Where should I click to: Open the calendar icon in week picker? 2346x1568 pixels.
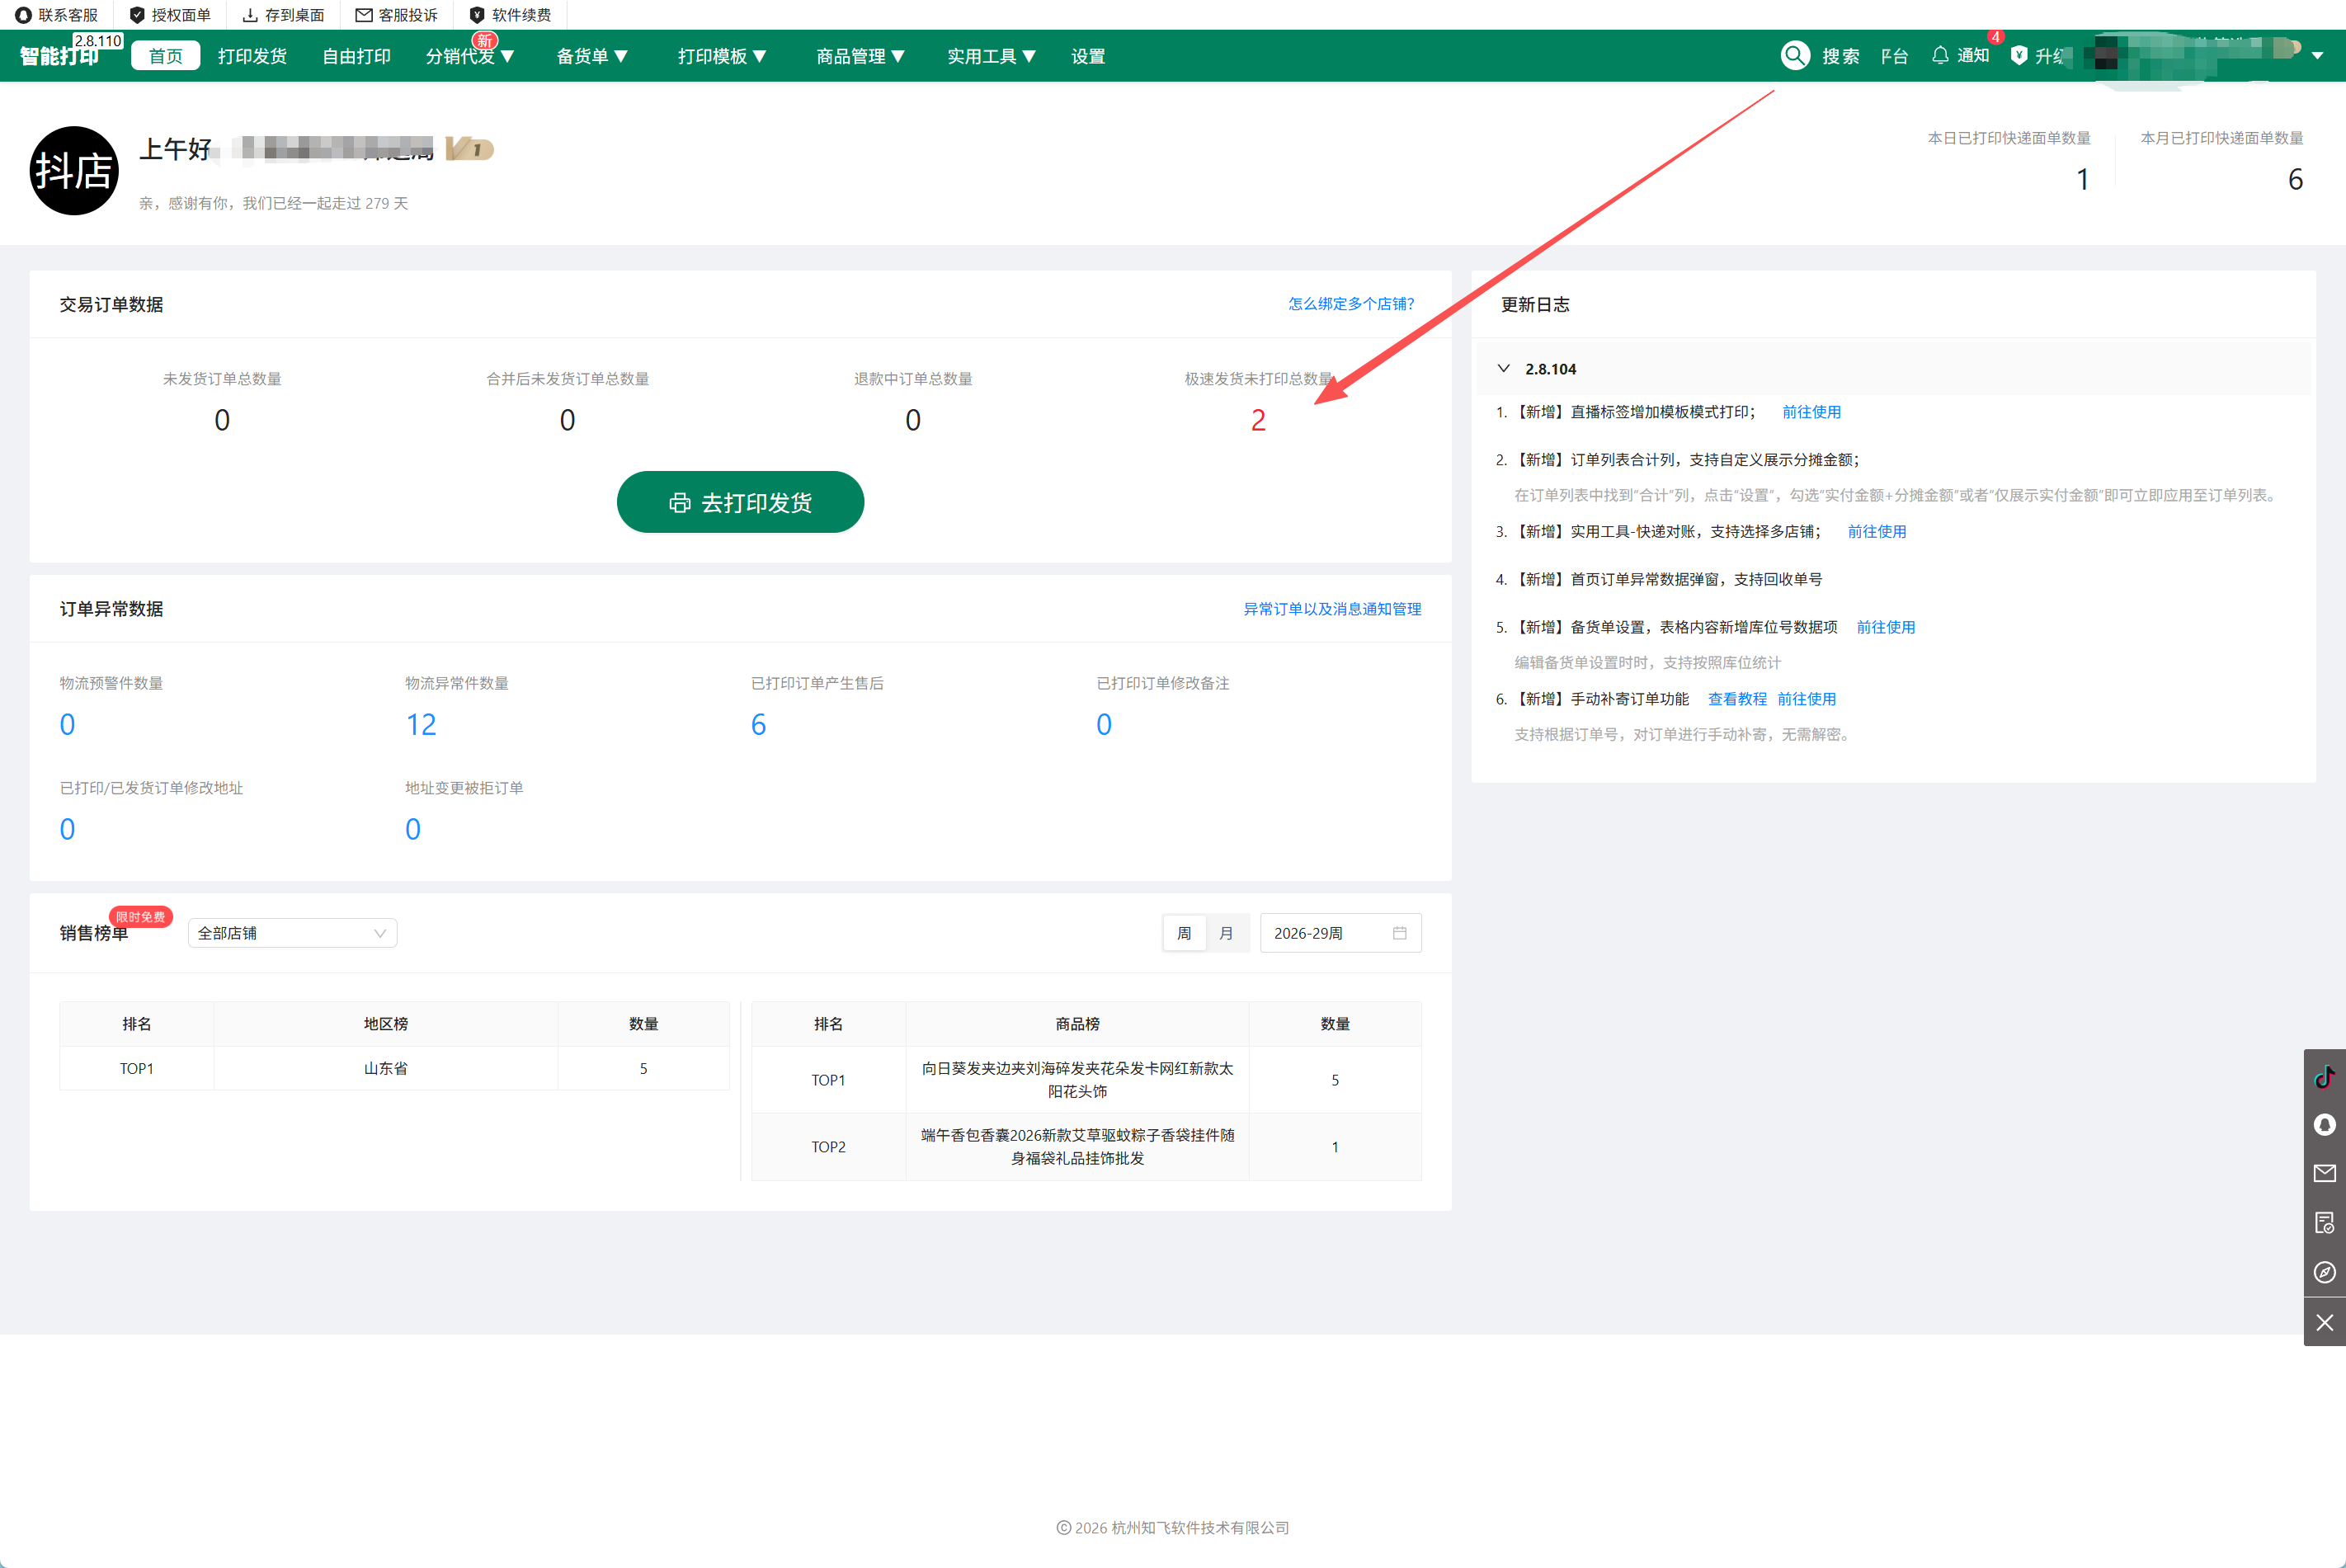[1399, 933]
